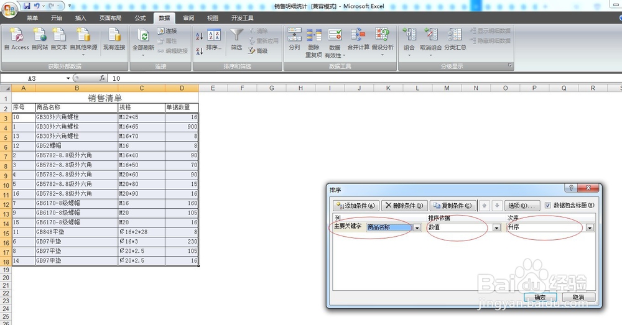This screenshot has width=622, height=325.
Task: Save the workbook via quick access toolbar
Action: (27, 6)
